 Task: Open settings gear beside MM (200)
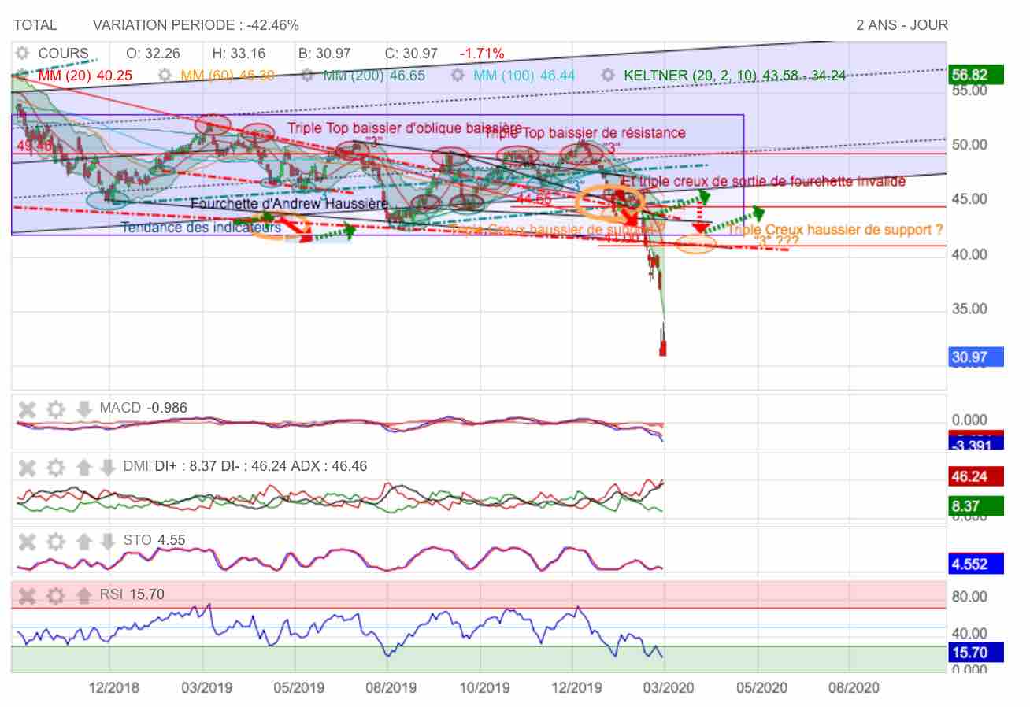point(308,76)
